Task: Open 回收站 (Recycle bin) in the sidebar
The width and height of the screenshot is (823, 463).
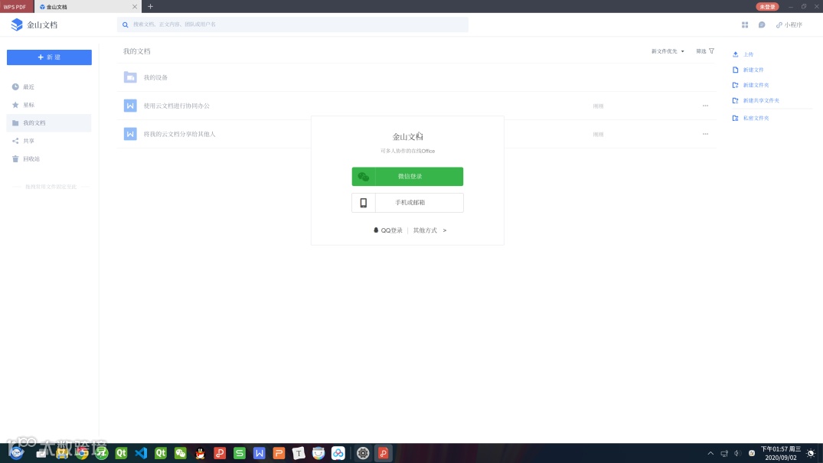Action: 49,158
